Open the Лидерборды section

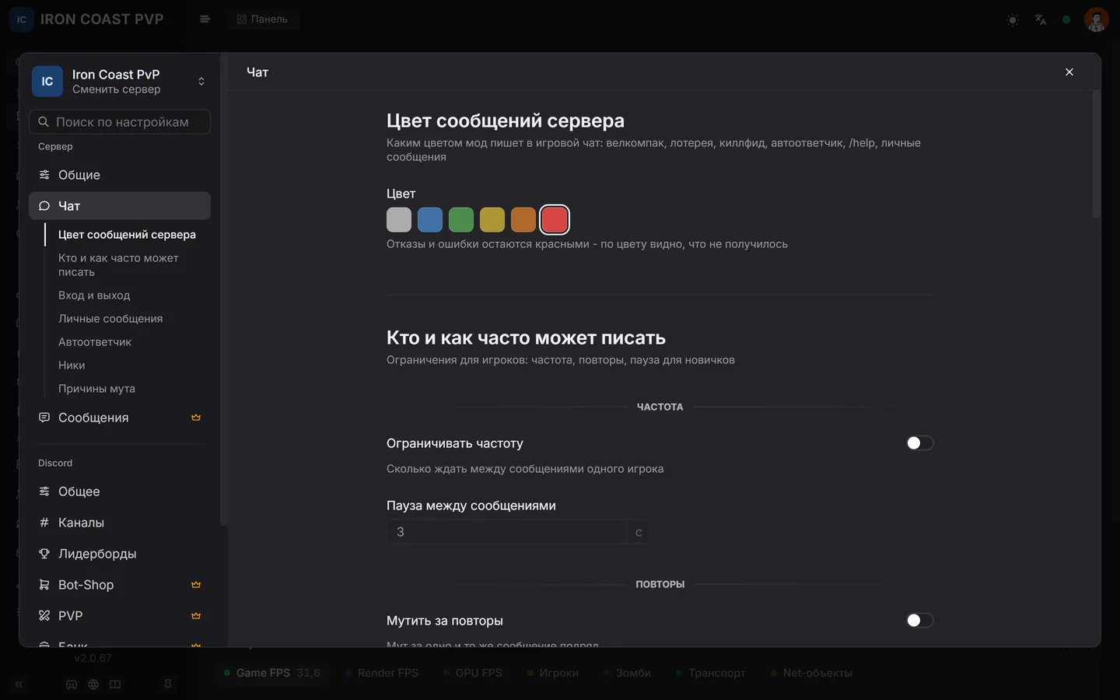(120, 554)
